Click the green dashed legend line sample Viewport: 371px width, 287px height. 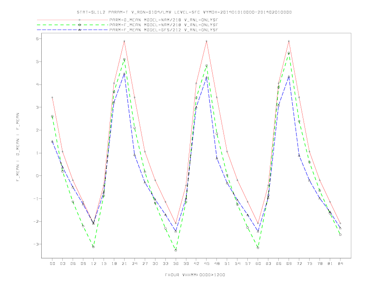(x=73, y=25)
